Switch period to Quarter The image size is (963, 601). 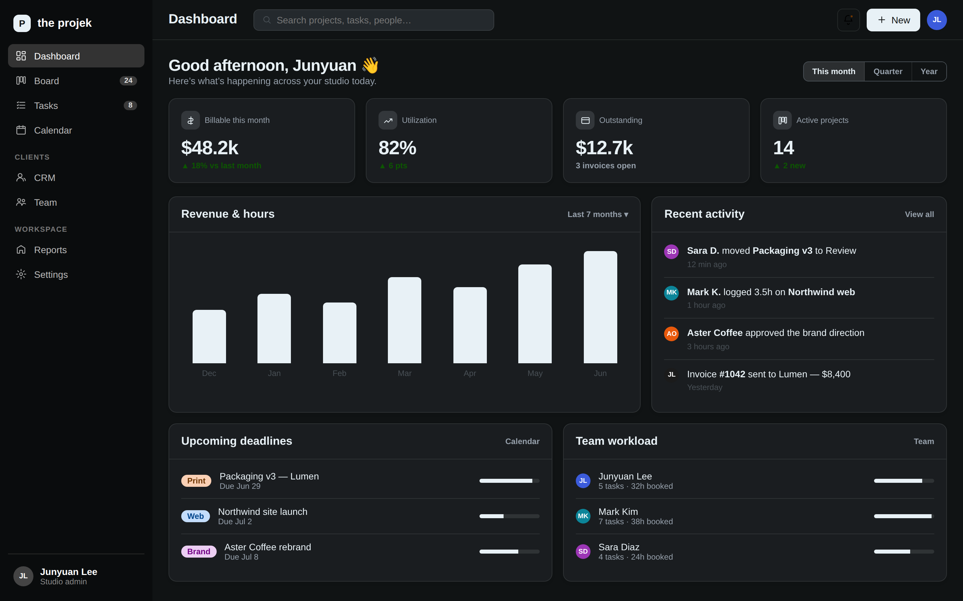coord(888,71)
